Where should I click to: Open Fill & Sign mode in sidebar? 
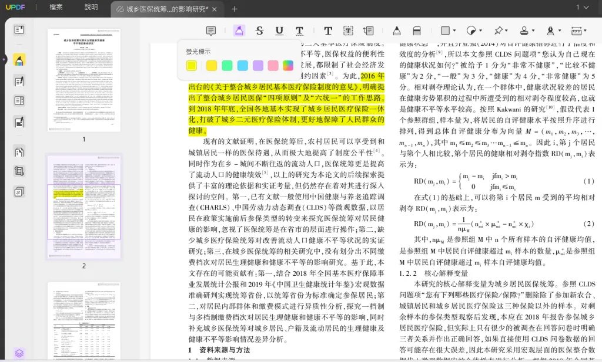(19, 122)
